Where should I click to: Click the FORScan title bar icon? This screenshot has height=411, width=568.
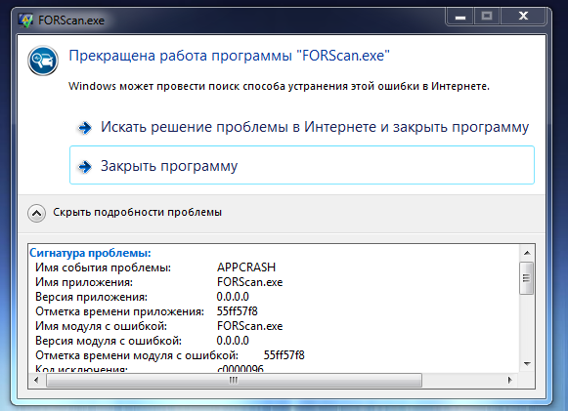tap(25, 21)
